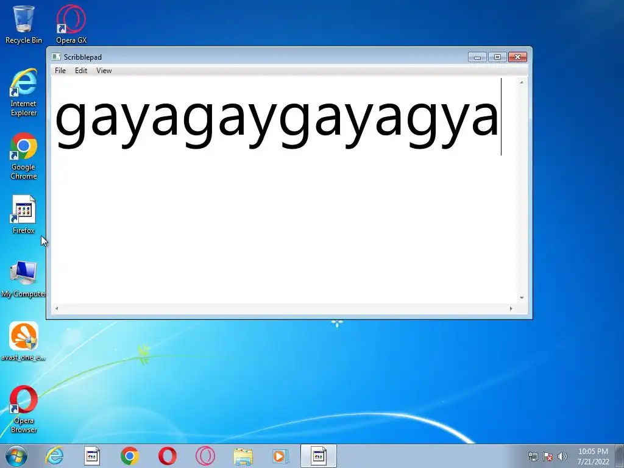Select the Opera Browser desktop shortcut
The width and height of the screenshot is (624, 468).
24,409
